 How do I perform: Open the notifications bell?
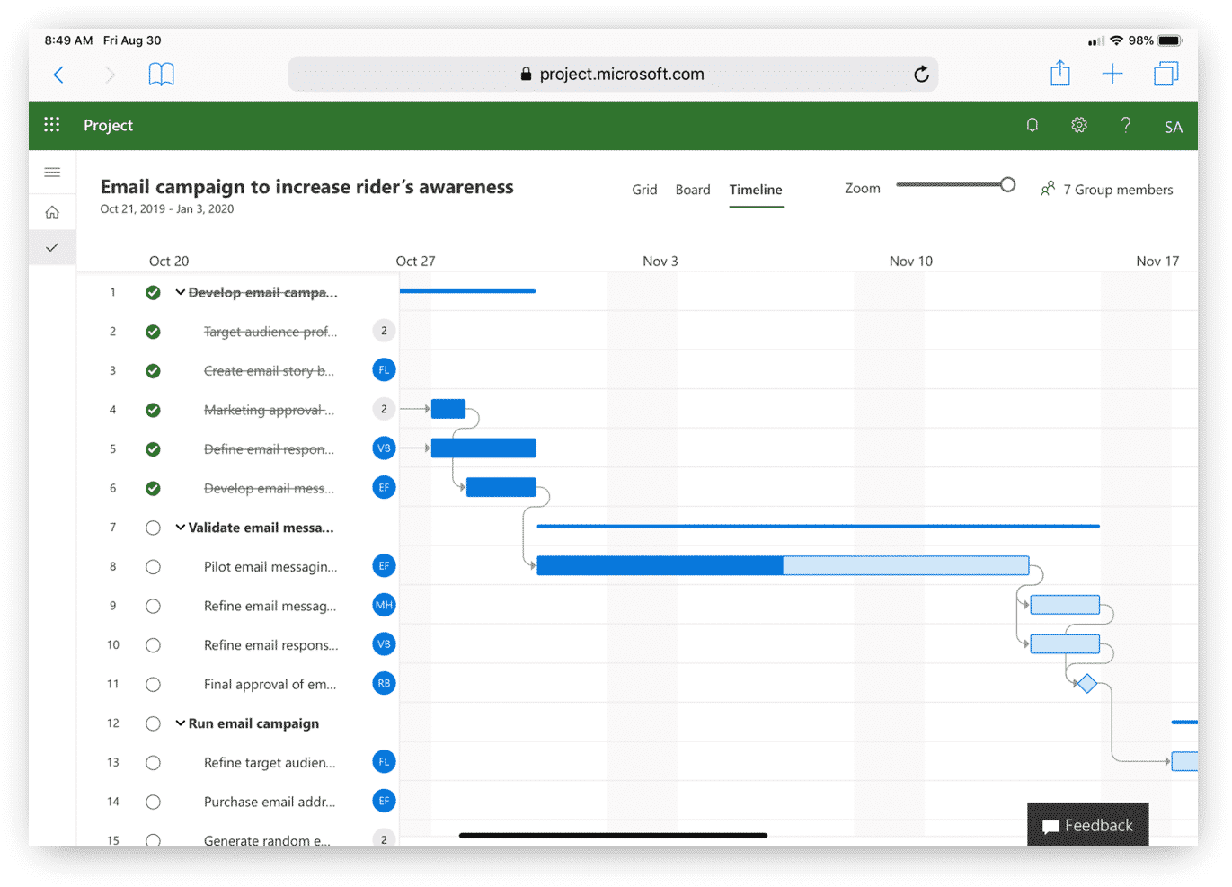tap(1033, 125)
